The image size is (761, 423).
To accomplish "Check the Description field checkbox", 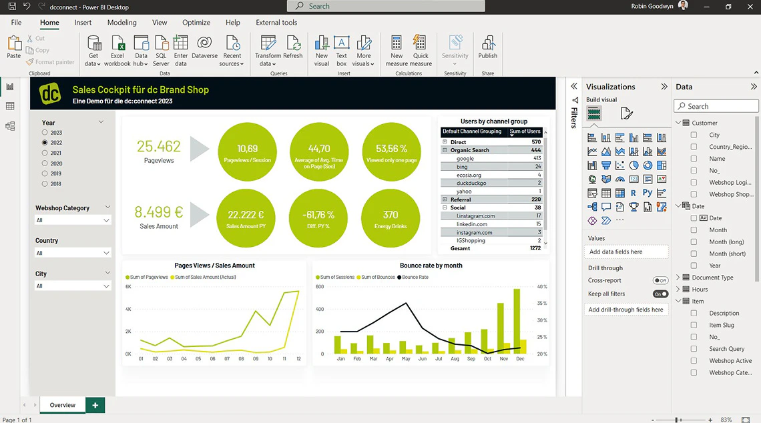I will 694,313.
